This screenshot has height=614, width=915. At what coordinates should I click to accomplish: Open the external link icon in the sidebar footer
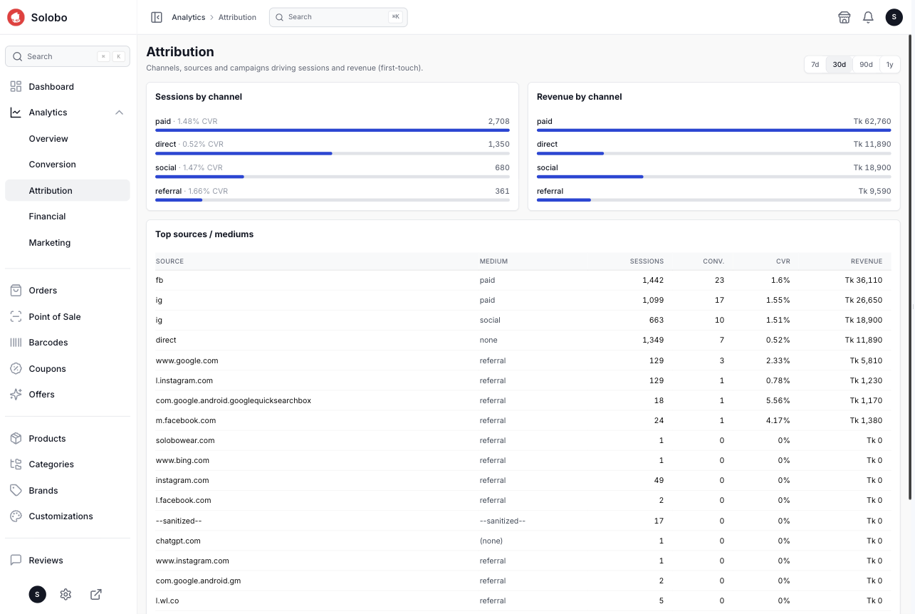coord(96,594)
